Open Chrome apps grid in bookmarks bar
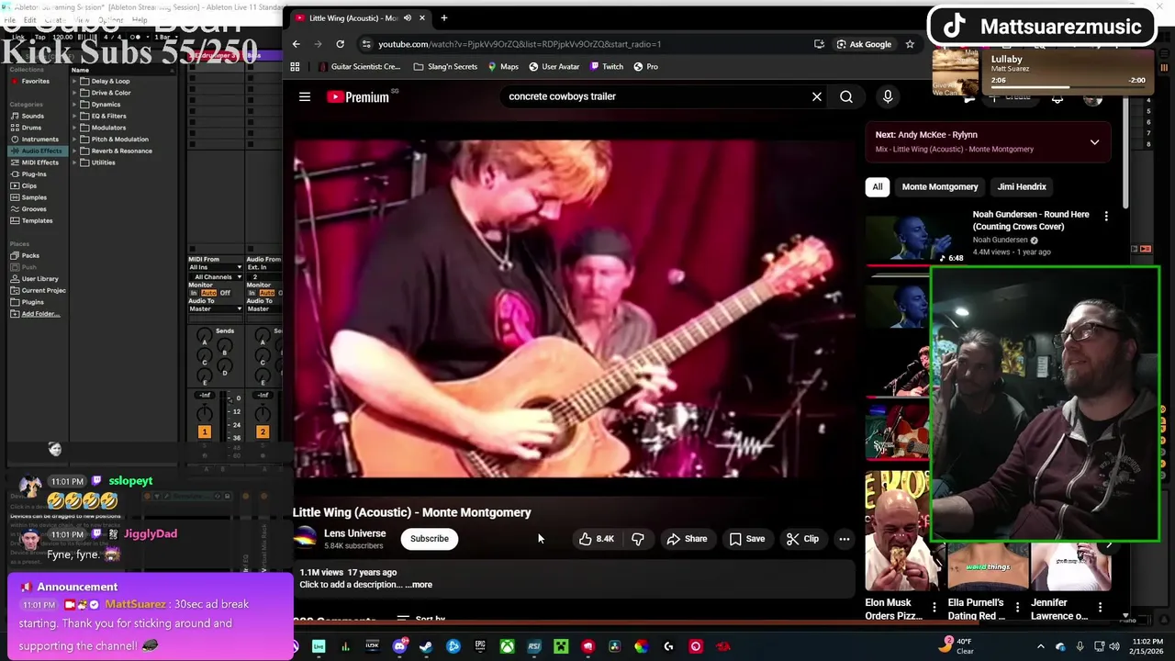 [295, 66]
